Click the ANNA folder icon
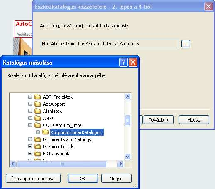215x189 pixels. (38, 118)
